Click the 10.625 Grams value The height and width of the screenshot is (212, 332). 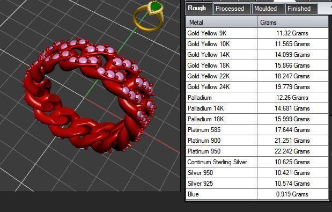coord(292,162)
